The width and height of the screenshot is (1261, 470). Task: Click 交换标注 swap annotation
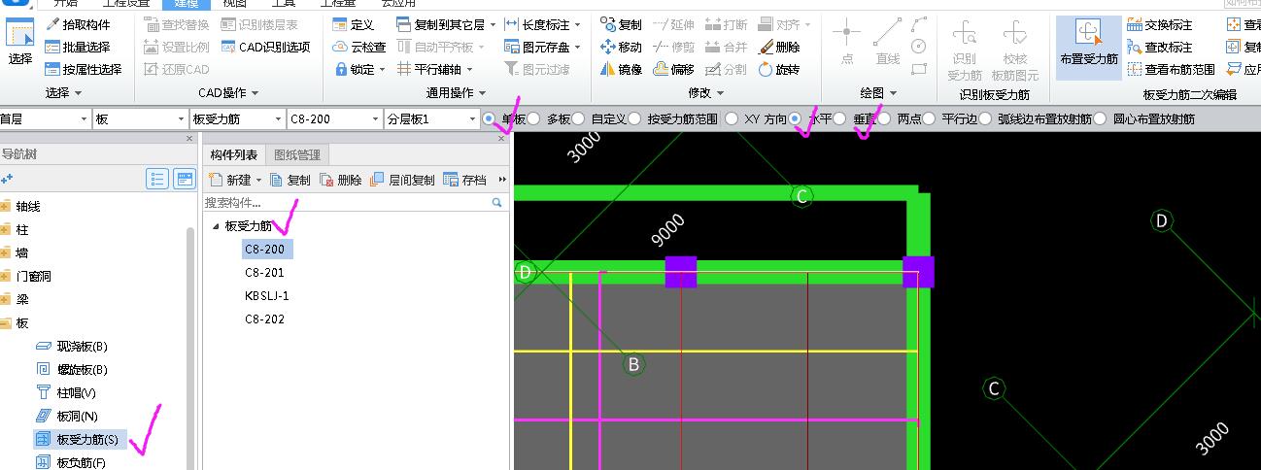[1159, 24]
